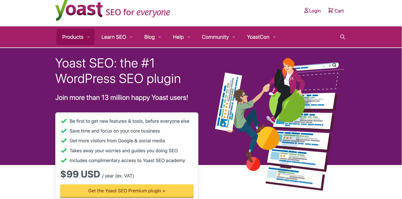
Task: Click the '/ year (ex. VAT)' text
Action: pyautogui.click(x=118, y=176)
